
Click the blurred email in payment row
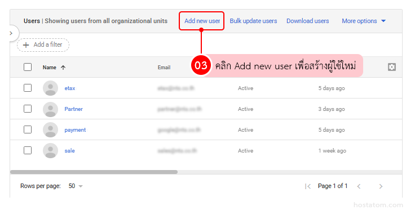click(x=179, y=130)
